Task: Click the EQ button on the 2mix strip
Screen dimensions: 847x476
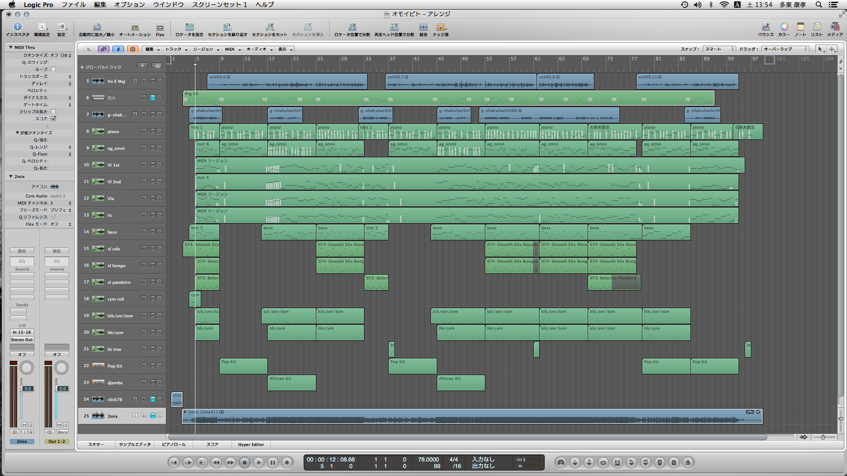Action: tap(22, 261)
